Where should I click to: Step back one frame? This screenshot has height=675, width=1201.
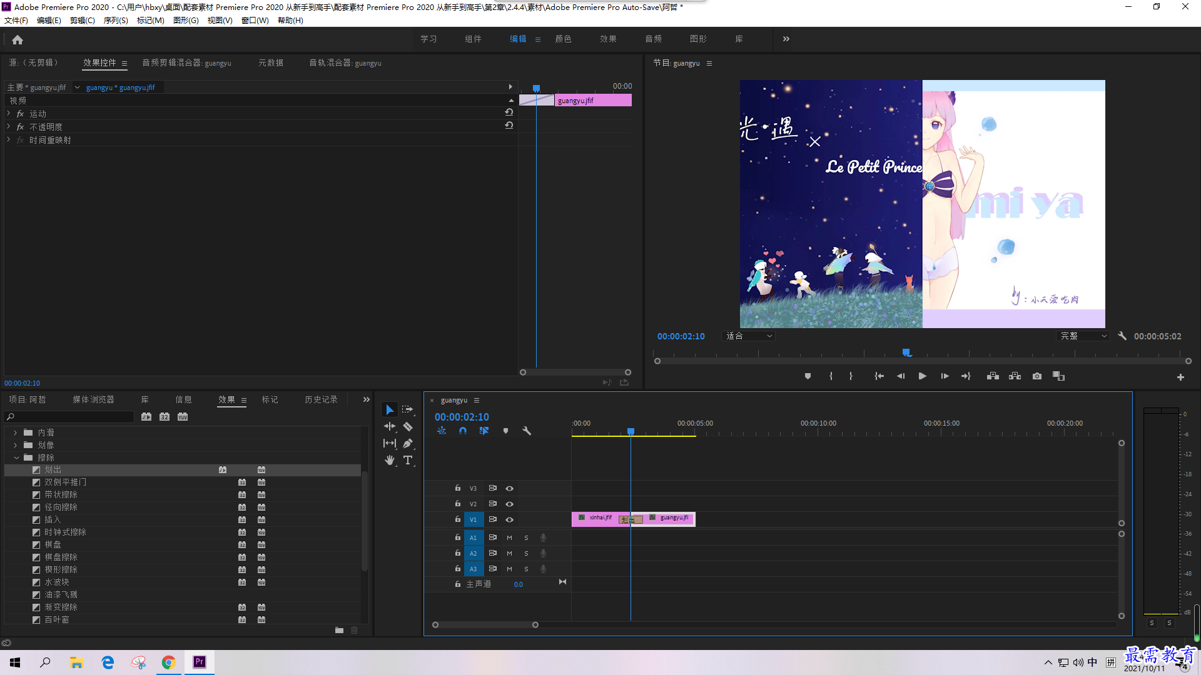[x=901, y=376]
